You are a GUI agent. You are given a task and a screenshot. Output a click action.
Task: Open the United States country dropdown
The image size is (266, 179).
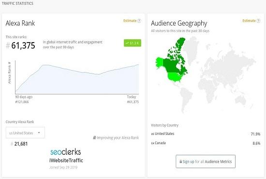coord(25,133)
